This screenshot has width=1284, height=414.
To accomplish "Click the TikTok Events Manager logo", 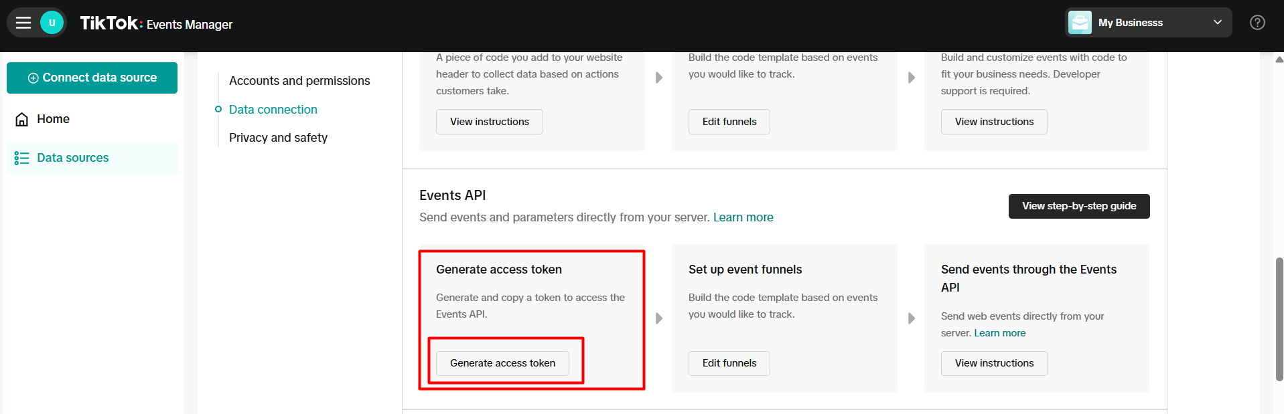I will (x=156, y=23).
